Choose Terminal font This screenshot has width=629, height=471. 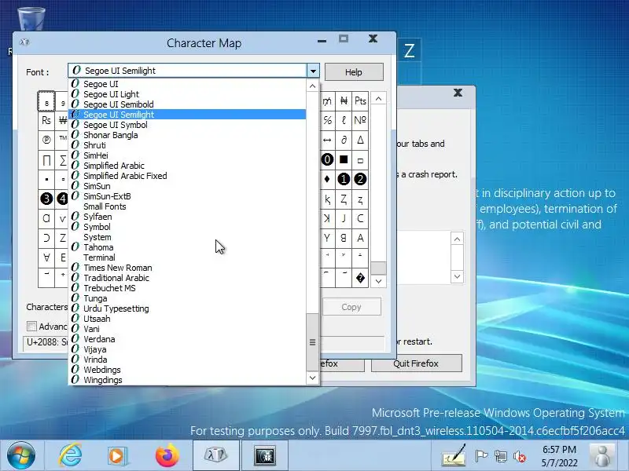point(187,257)
